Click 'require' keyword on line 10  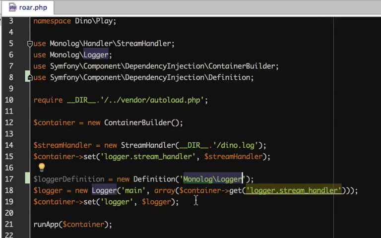click(x=48, y=100)
